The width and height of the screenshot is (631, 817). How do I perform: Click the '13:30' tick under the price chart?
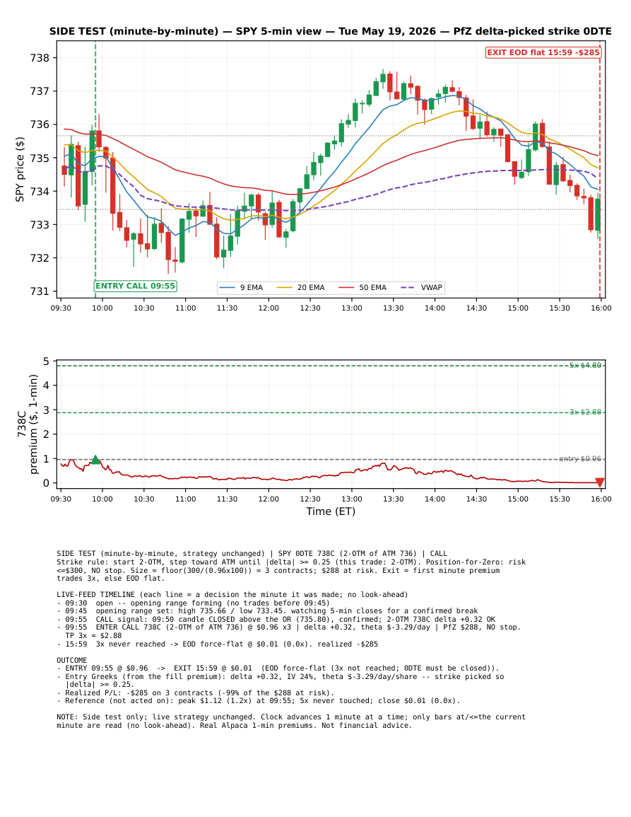[x=393, y=308]
